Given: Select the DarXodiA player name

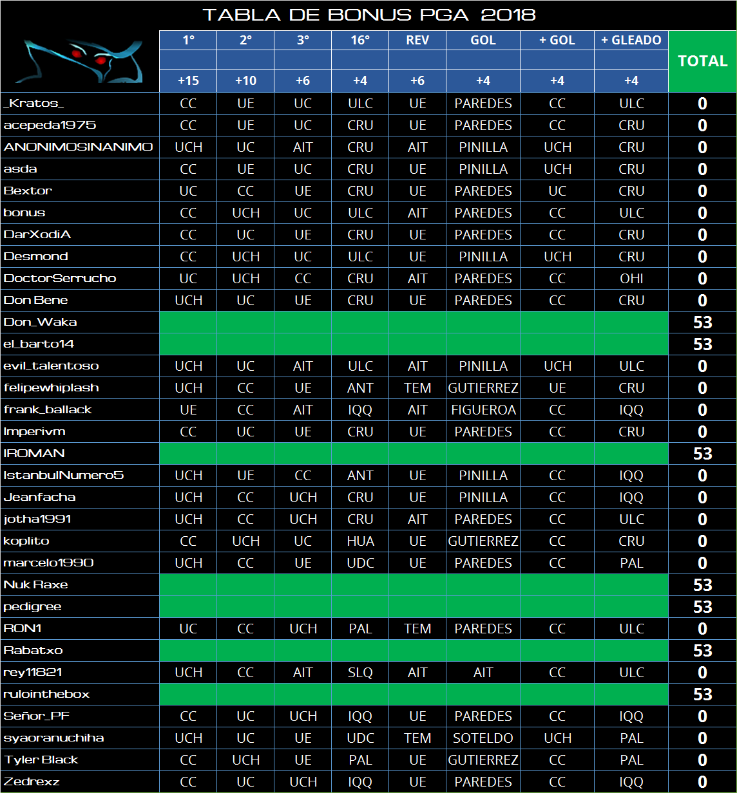Looking at the screenshot, I should click(x=37, y=235).
